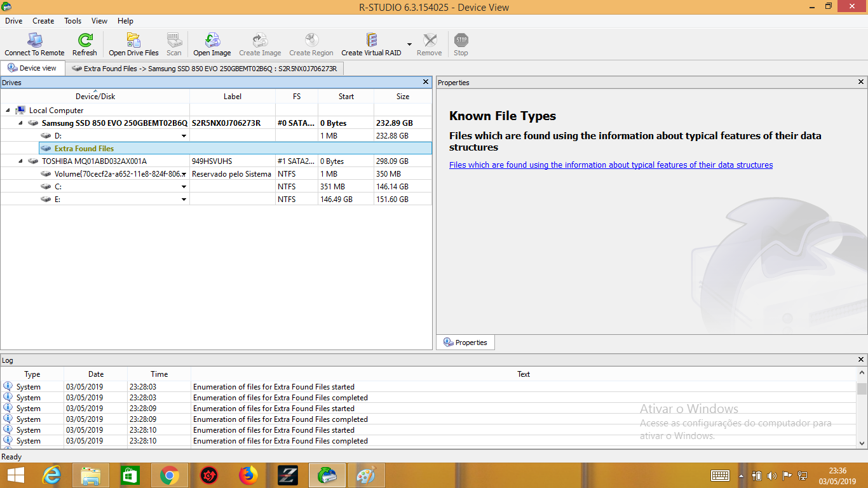Select the D: partition row

tap(216, 135)
